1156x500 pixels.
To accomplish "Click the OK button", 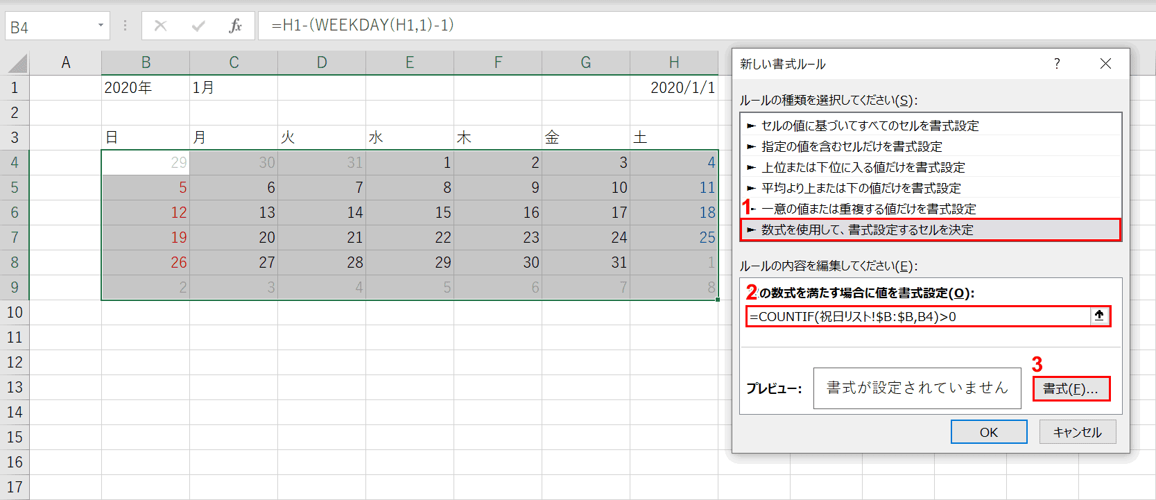I will (x=989, y=432).
